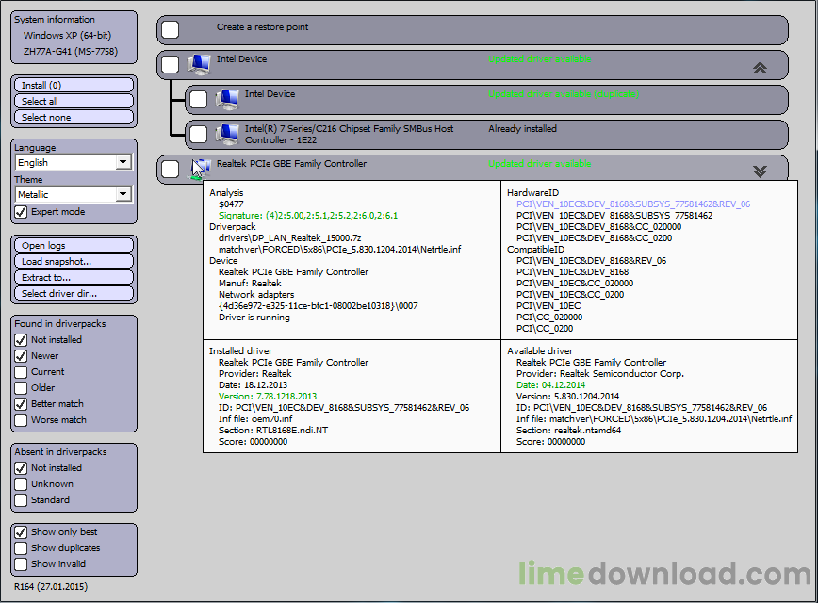Screen dimensions: 818x603
Task: Click the SMBus Host Controller device icon
Action: pos(226,134)
